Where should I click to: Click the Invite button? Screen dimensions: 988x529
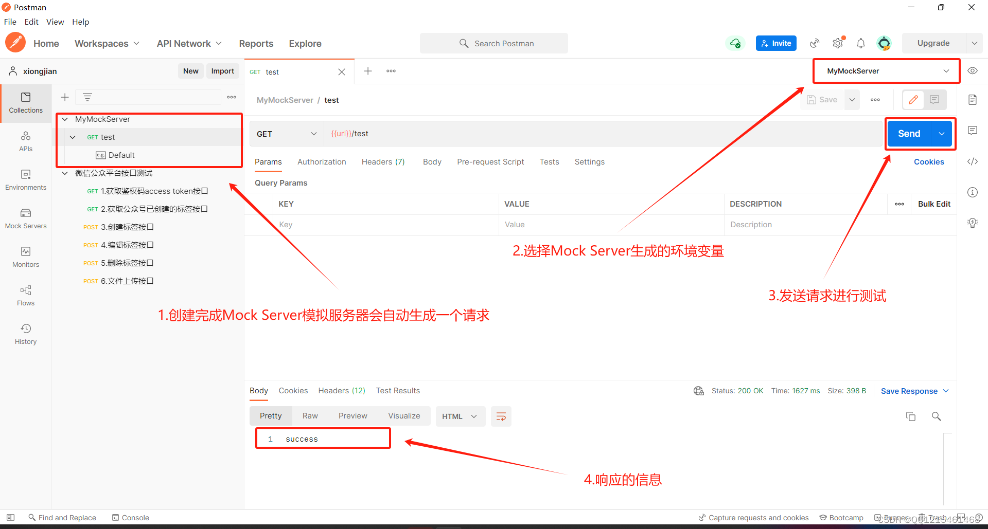click(776, 43)
